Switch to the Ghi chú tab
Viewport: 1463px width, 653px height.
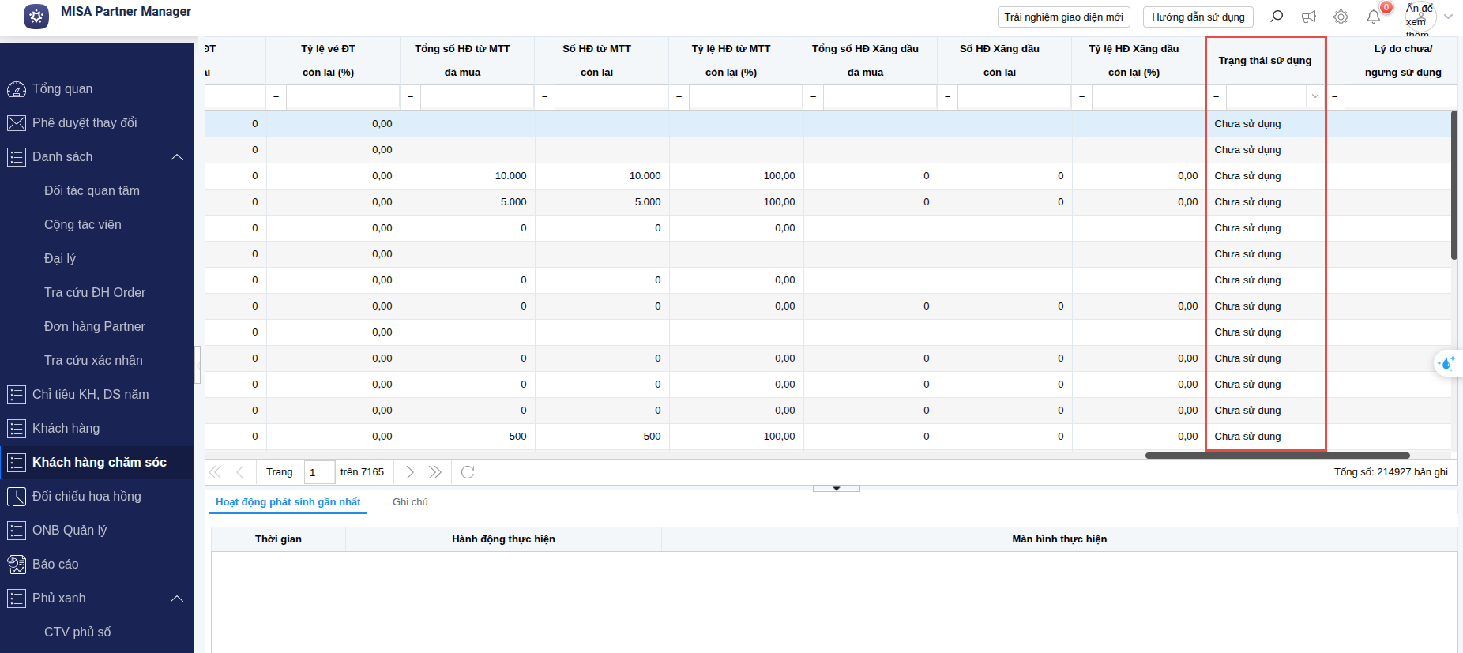click(410, 502)
